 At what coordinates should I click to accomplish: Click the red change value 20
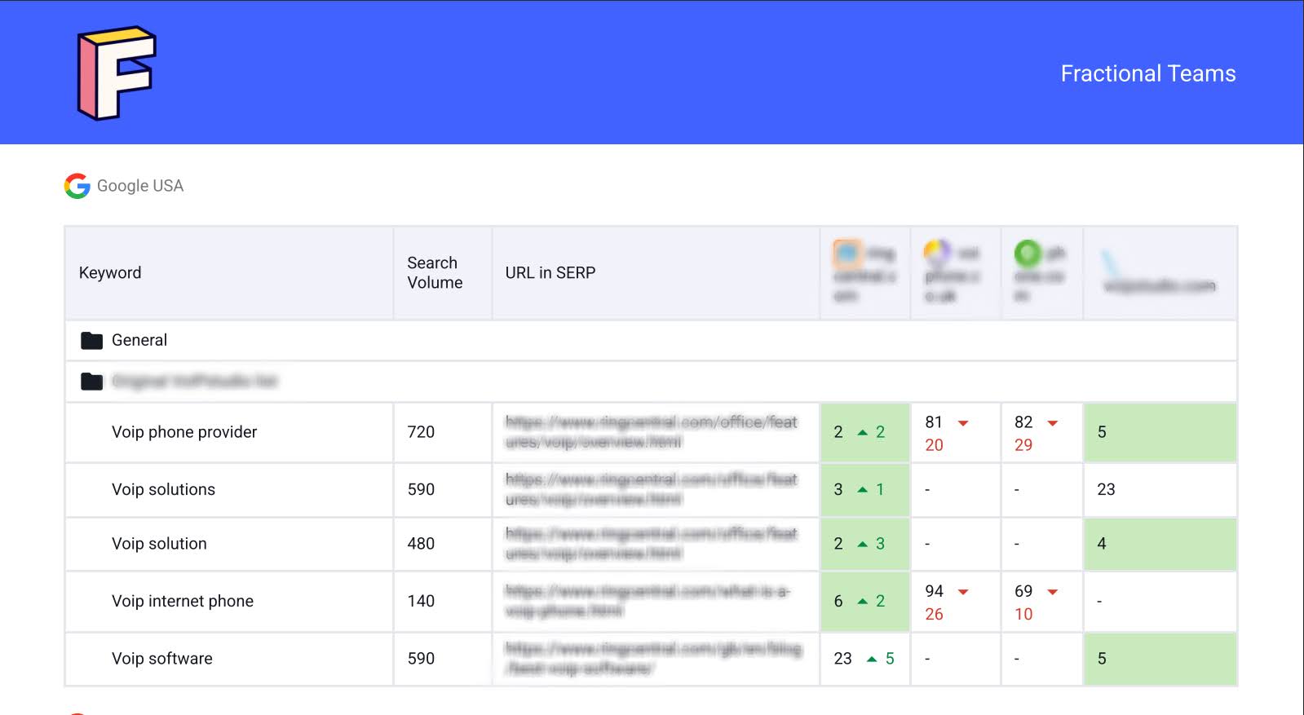pyautogui.click(x=934, y=445)
